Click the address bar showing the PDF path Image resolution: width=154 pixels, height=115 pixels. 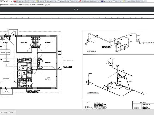click(x=77, y=5)
